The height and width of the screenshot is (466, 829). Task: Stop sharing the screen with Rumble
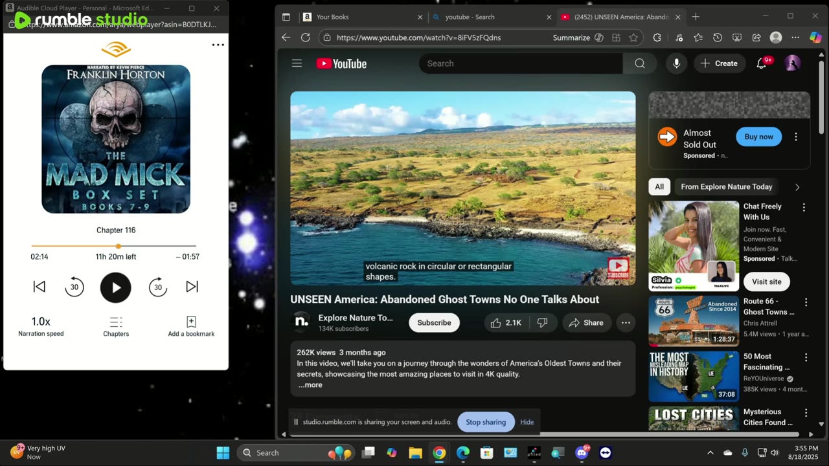(x=486, y=422)
